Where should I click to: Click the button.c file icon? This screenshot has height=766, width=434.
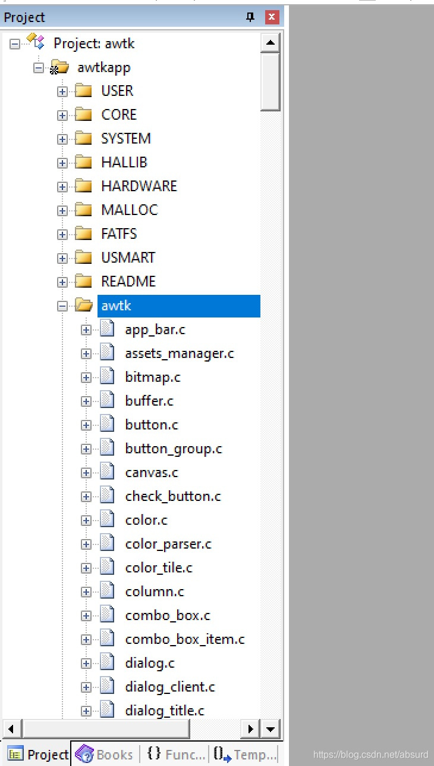click(107, 424)
